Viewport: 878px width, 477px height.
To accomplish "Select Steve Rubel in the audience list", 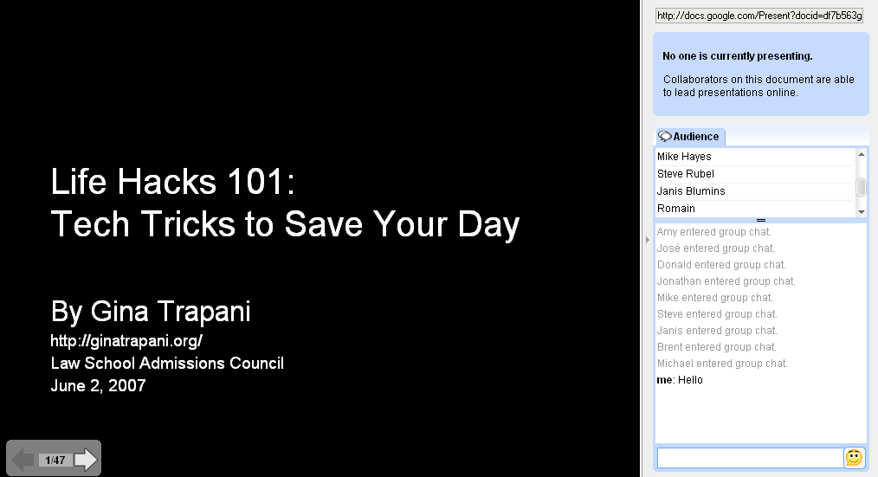I will coord(754,174).
